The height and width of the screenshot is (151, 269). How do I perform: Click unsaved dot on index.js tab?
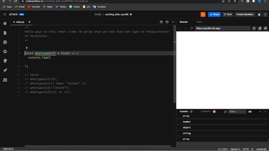click(29, 22)
